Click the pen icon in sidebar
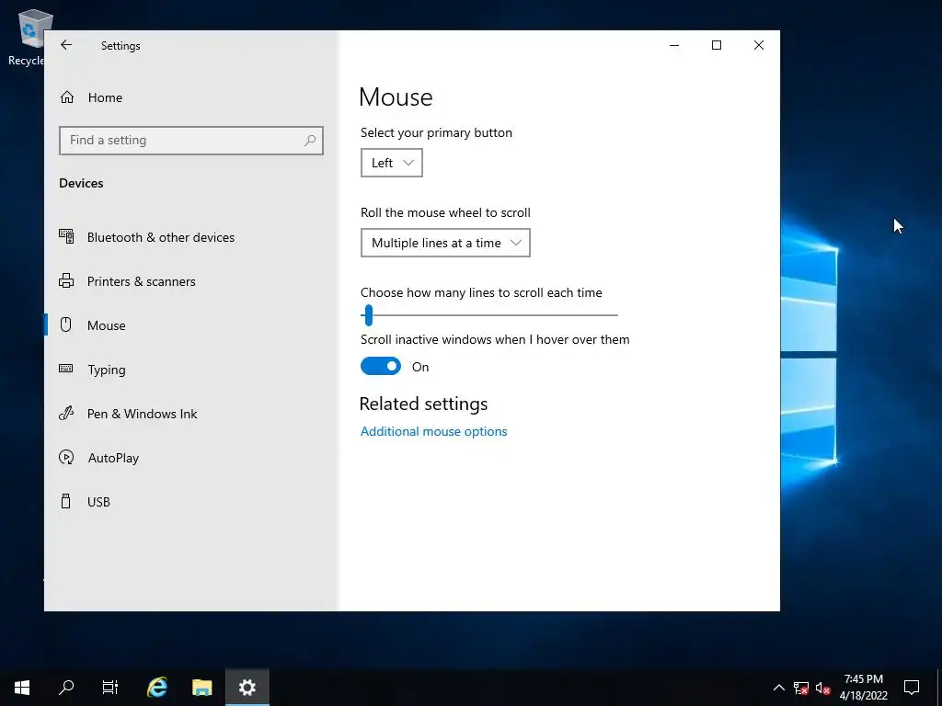Viewport: 942px width, 706px height. 66,413
